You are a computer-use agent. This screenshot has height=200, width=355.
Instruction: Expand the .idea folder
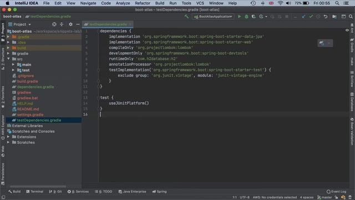[x=8, y=42]
